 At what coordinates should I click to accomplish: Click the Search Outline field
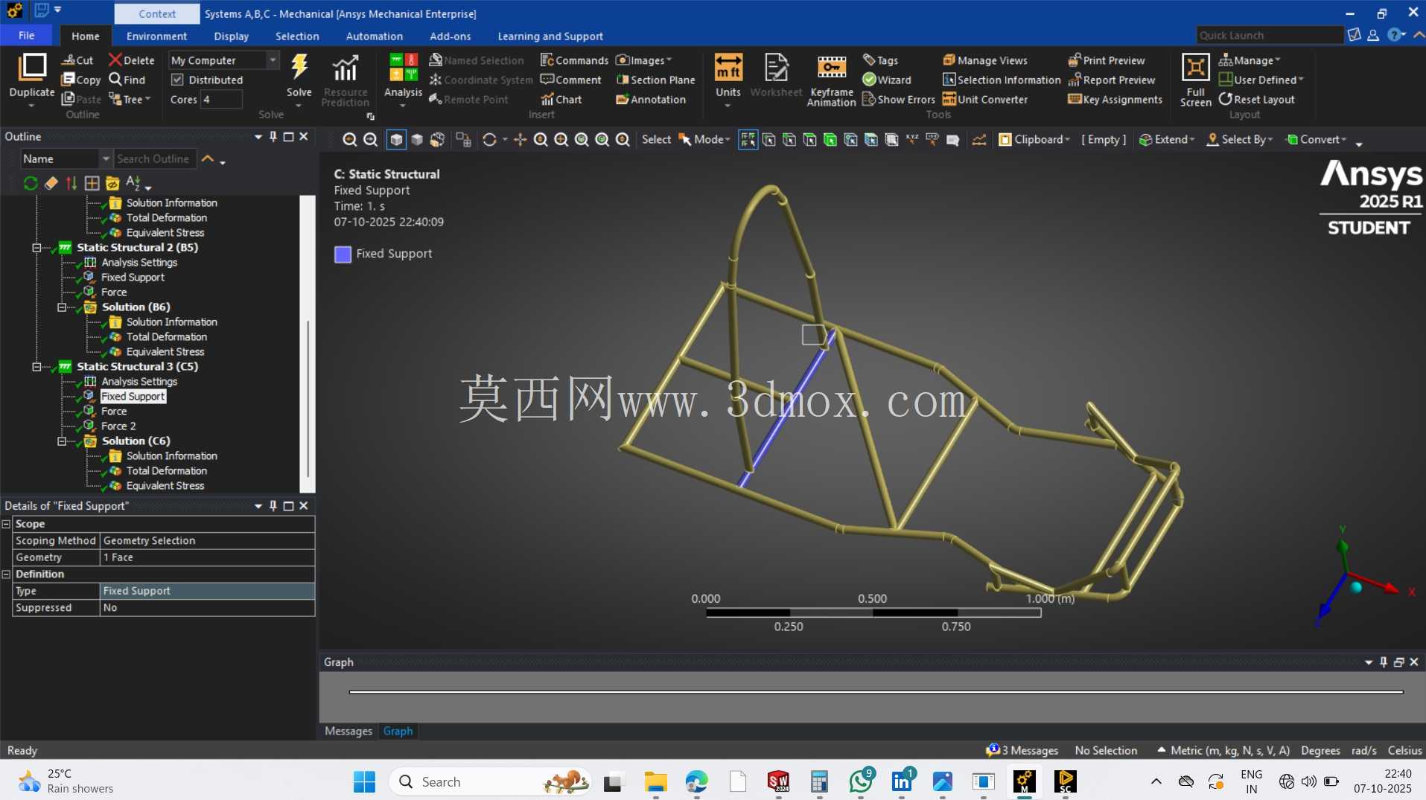point(155,159)
